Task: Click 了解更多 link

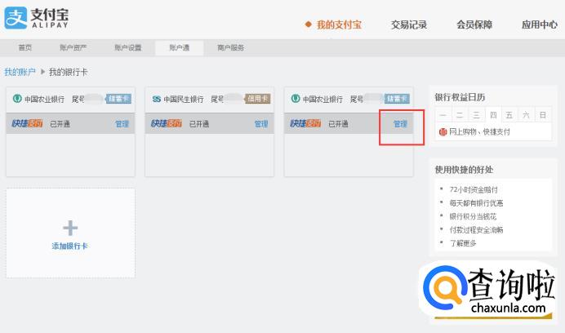Action: pos(463,243)
